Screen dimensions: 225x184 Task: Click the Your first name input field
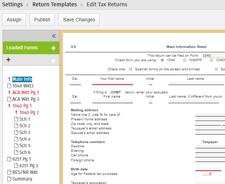coord(112,83)
